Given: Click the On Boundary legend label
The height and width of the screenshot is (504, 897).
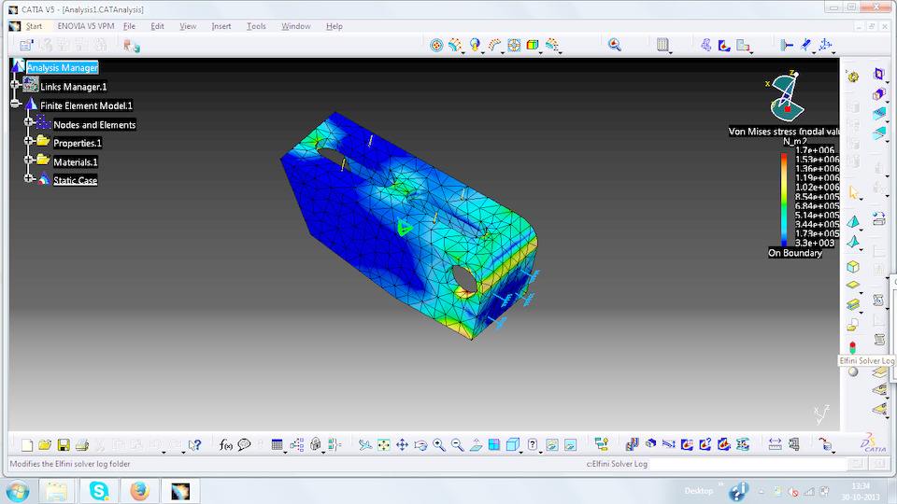Looking at the screenshot, I should 794,253.
